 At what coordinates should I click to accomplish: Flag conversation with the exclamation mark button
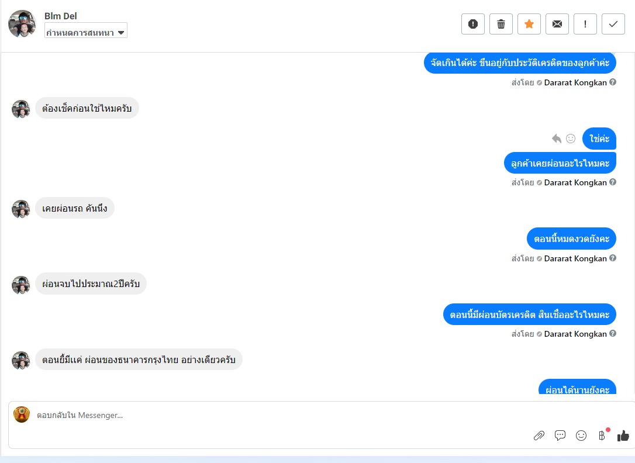[x=585, y=25]
